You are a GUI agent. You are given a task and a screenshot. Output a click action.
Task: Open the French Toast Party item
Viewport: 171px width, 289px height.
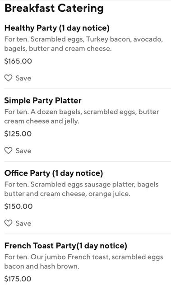[66, 246]
